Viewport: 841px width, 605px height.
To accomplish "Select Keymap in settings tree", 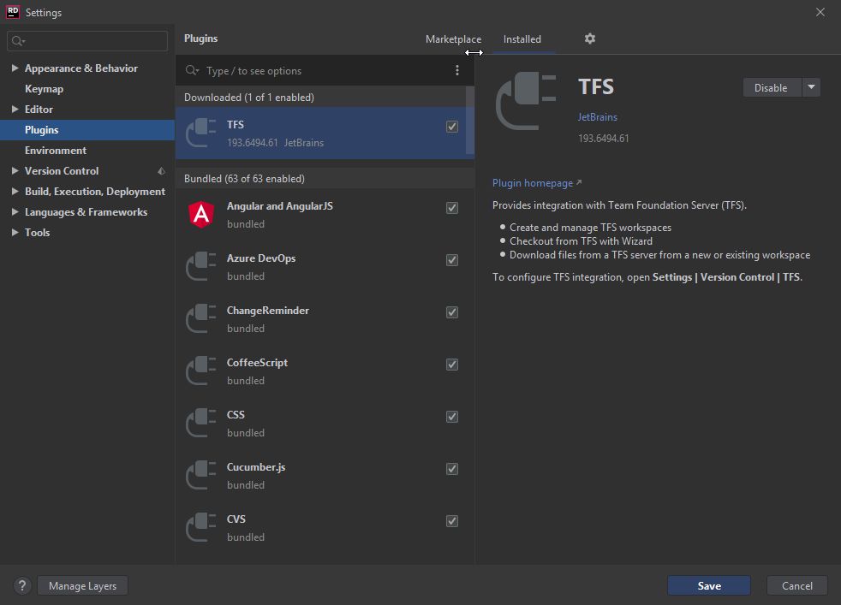I will click(44, 89).
